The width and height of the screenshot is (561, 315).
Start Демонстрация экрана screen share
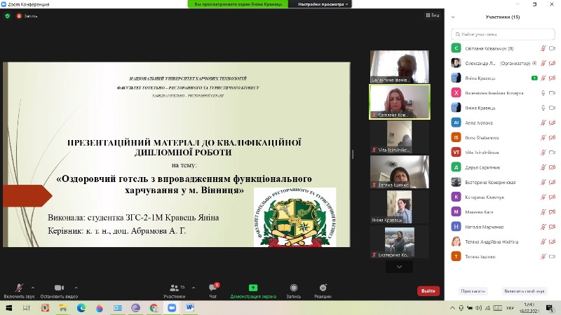[x=253, y=290]
